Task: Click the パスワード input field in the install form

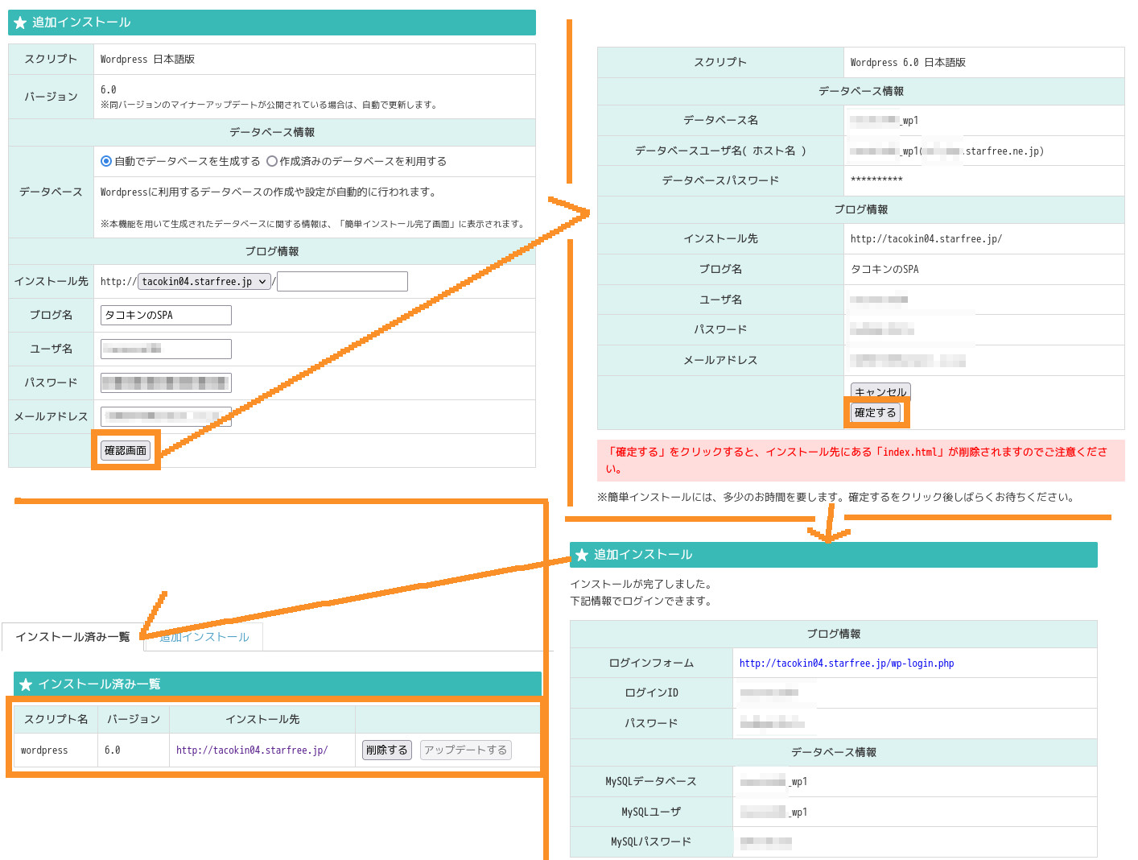Action: [x=166, y=382]
